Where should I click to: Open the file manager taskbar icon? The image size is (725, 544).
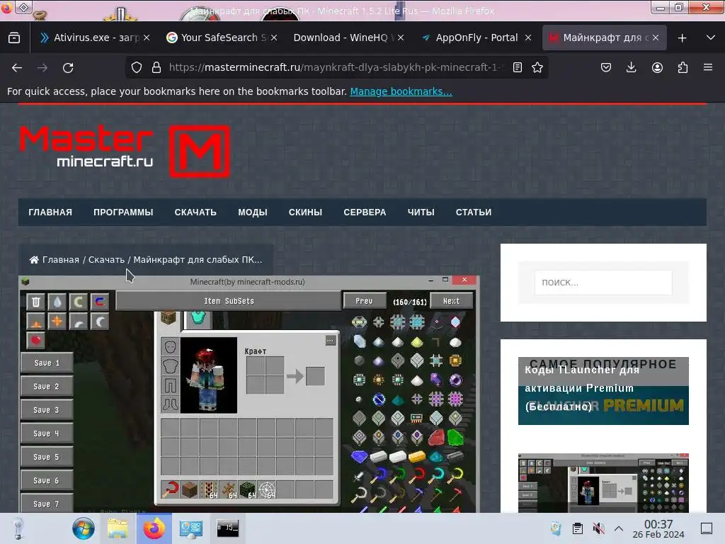click(x=118, y=528)
